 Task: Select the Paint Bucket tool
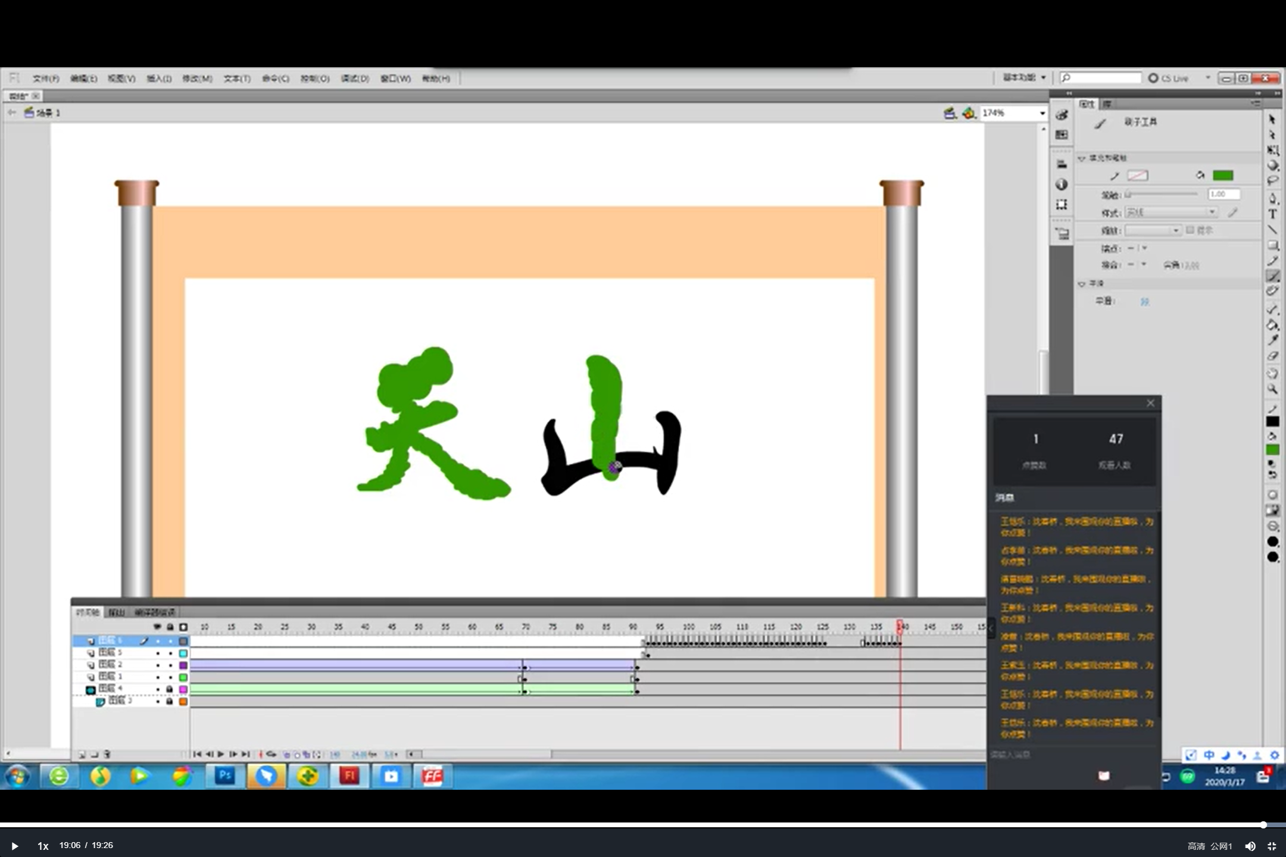point(1272,325)
